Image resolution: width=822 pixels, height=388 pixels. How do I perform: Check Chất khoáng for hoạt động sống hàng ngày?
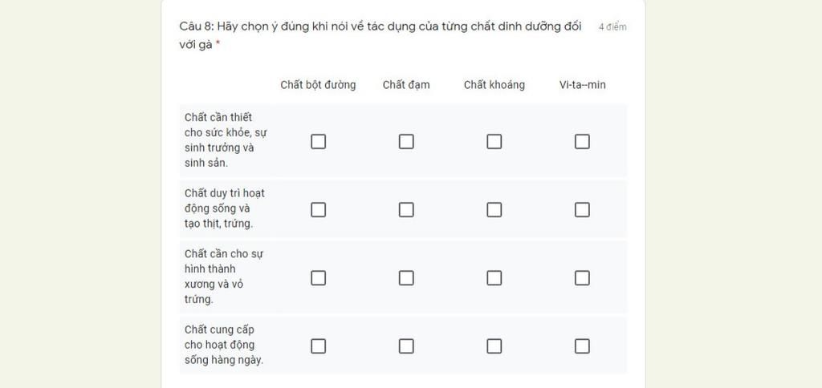click(x=494, y=346)
